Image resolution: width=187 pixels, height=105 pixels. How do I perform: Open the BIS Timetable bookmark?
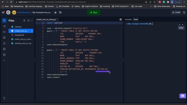click(x=63, y=6)
